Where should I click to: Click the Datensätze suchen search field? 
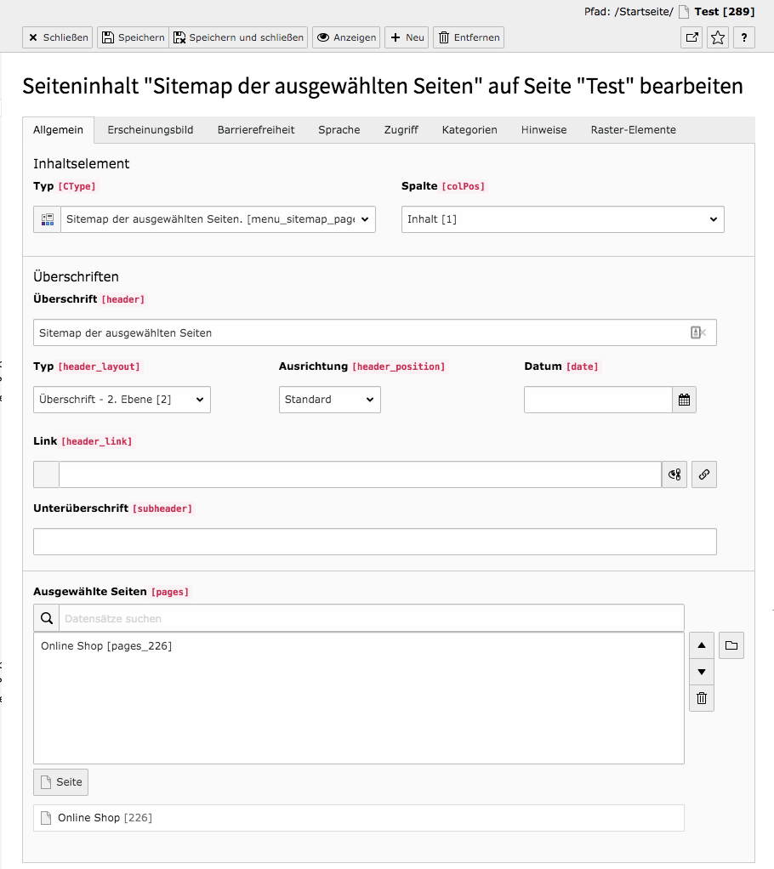tap(372, 618)
